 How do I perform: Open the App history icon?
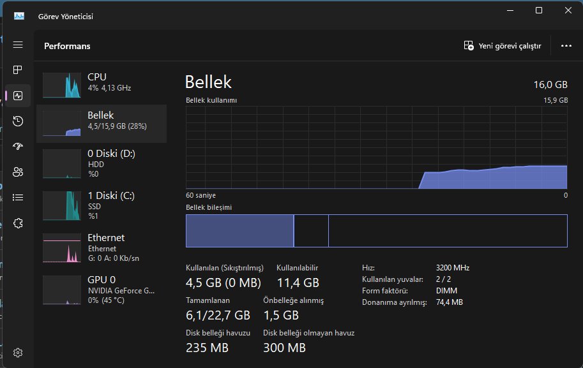click(18, 121)
